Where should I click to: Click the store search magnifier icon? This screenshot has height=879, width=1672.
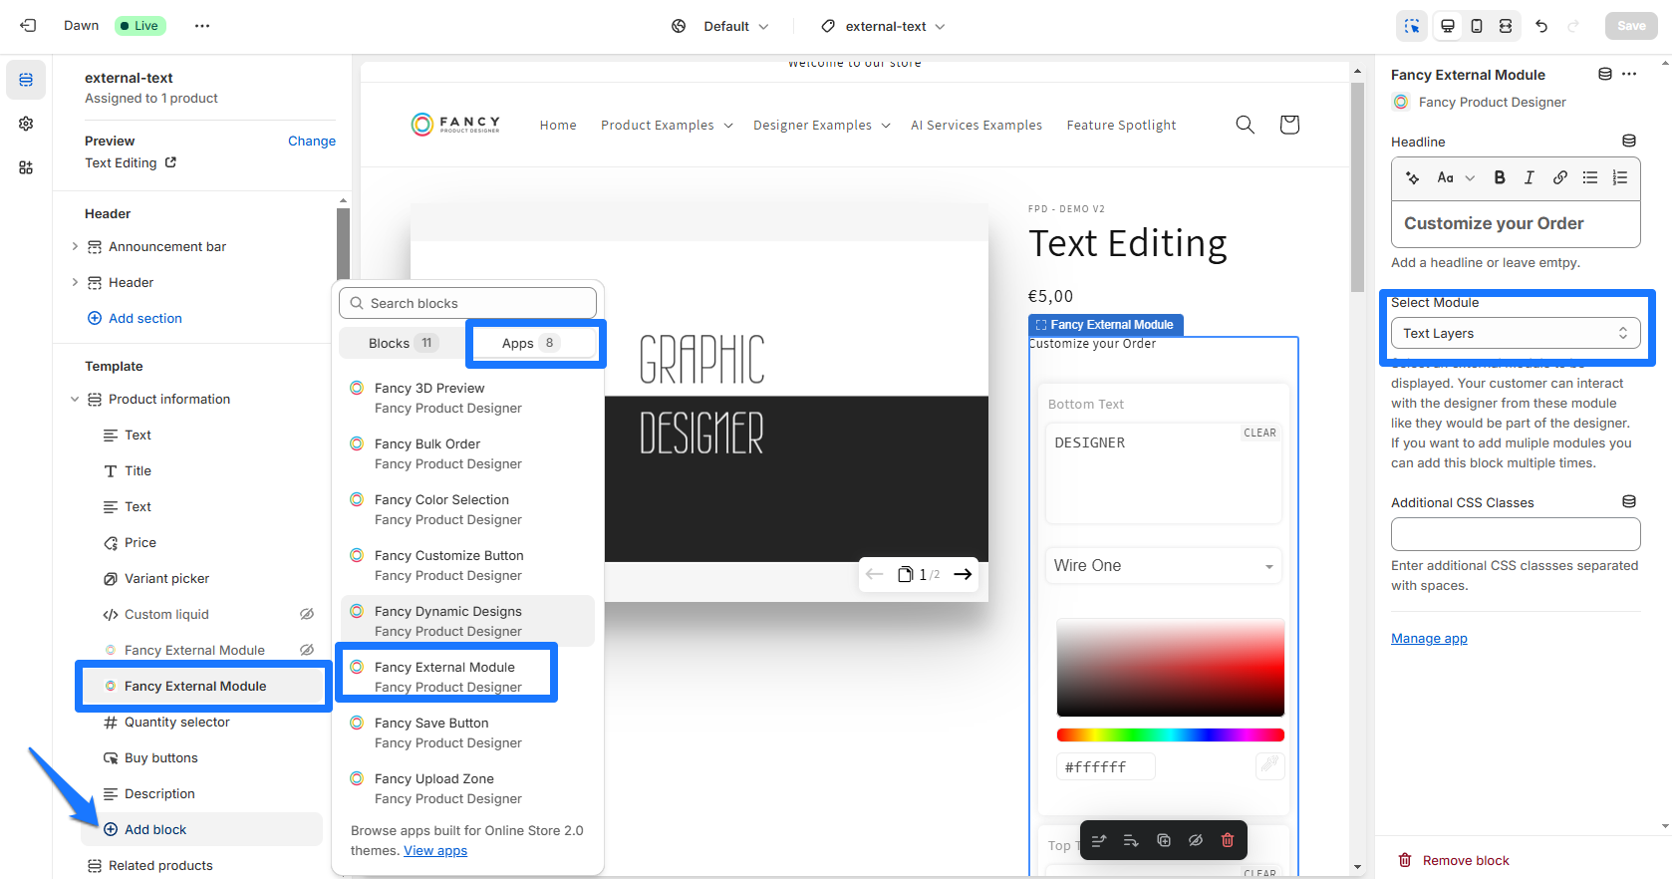(1245, 125)
